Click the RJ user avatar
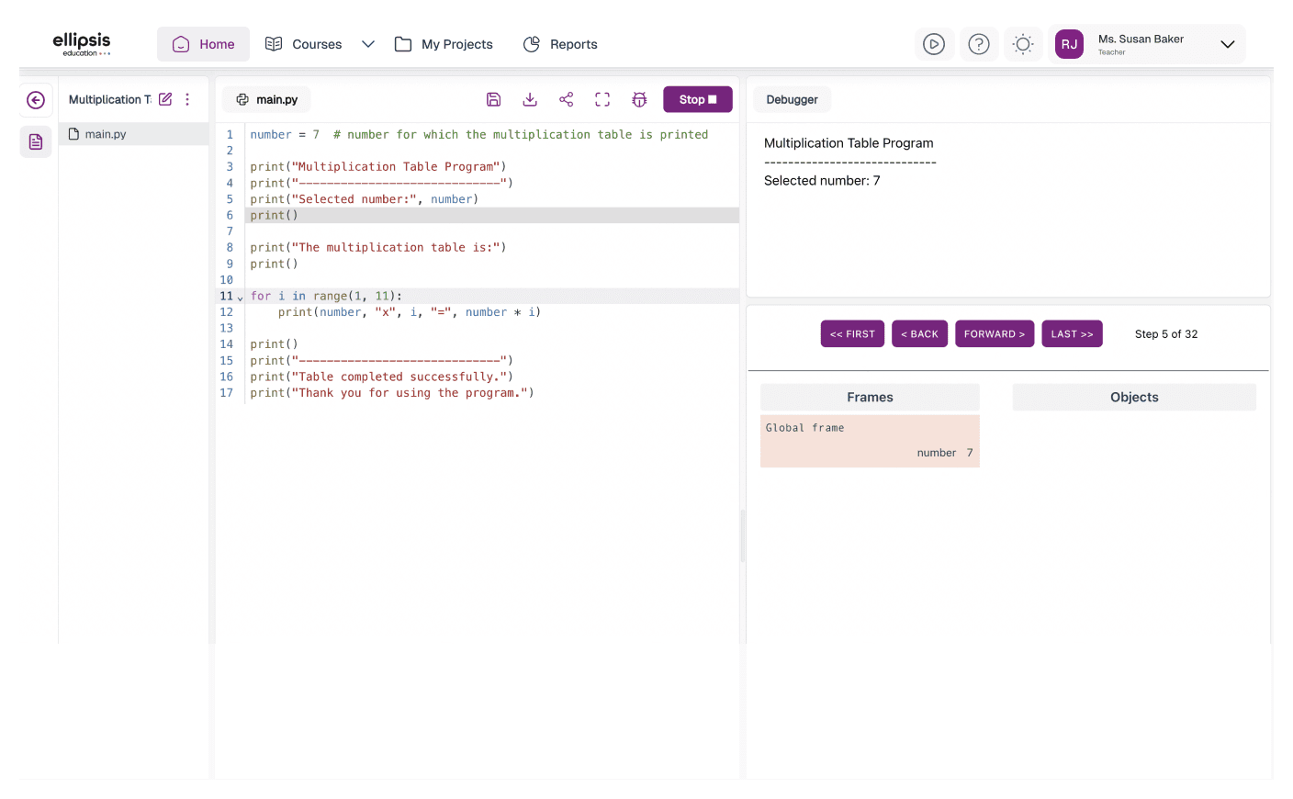The height and width of the screenshot is (799, 1293). point(1069,44)
